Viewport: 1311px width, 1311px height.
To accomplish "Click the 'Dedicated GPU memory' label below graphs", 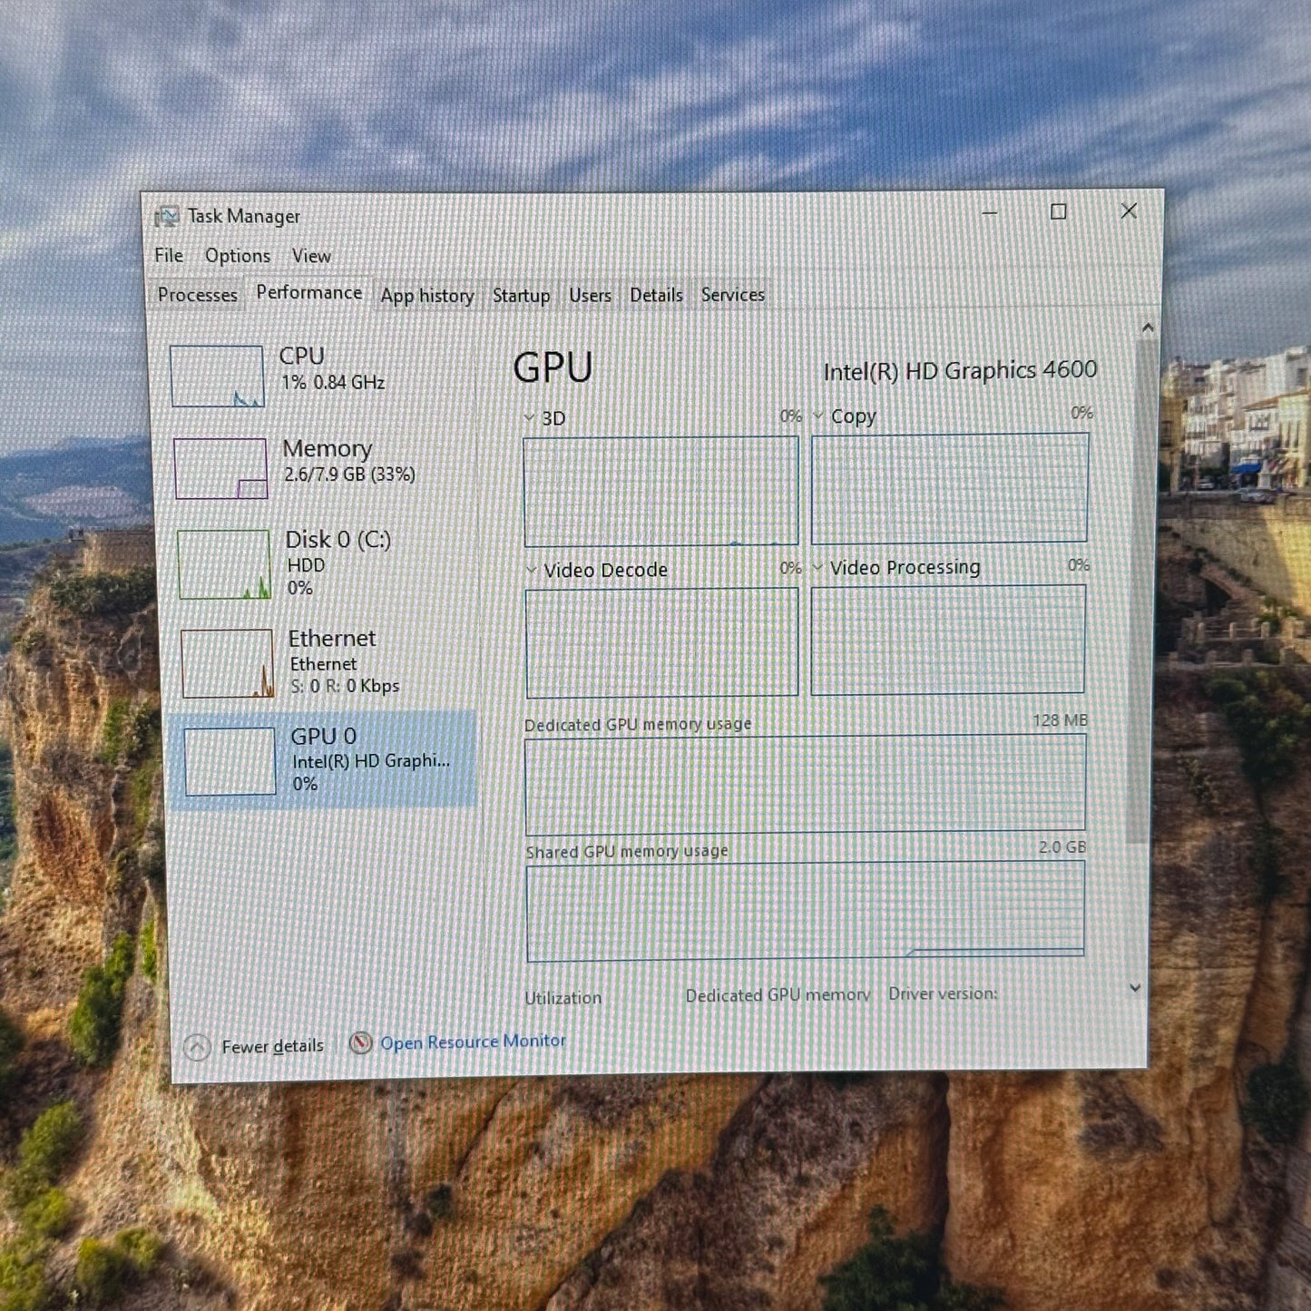I will (778, 995).
